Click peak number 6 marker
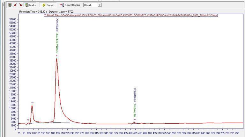 [x=32, y=102]
